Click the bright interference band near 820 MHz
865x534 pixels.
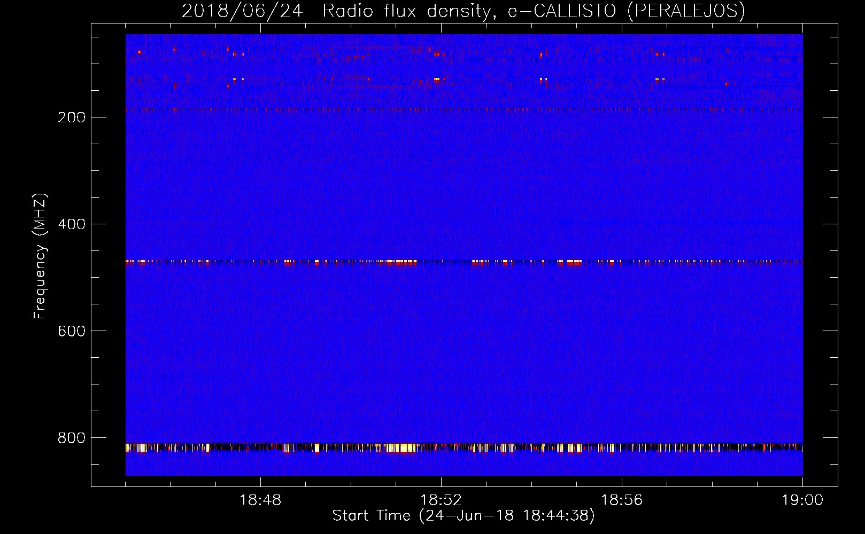click(x=464, y=447)
